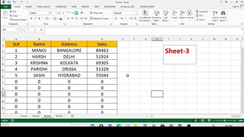Click zoom slider handle in status bar
This screenshot has height=137, width=244.
[224, 121]
